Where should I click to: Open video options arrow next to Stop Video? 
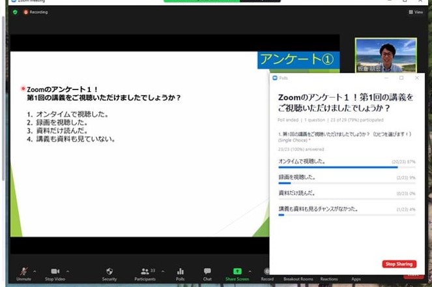point(68,271)
